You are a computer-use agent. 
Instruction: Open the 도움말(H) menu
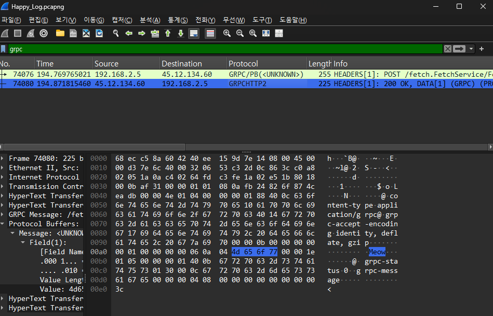pyautogui.click(x=293, y=20)
